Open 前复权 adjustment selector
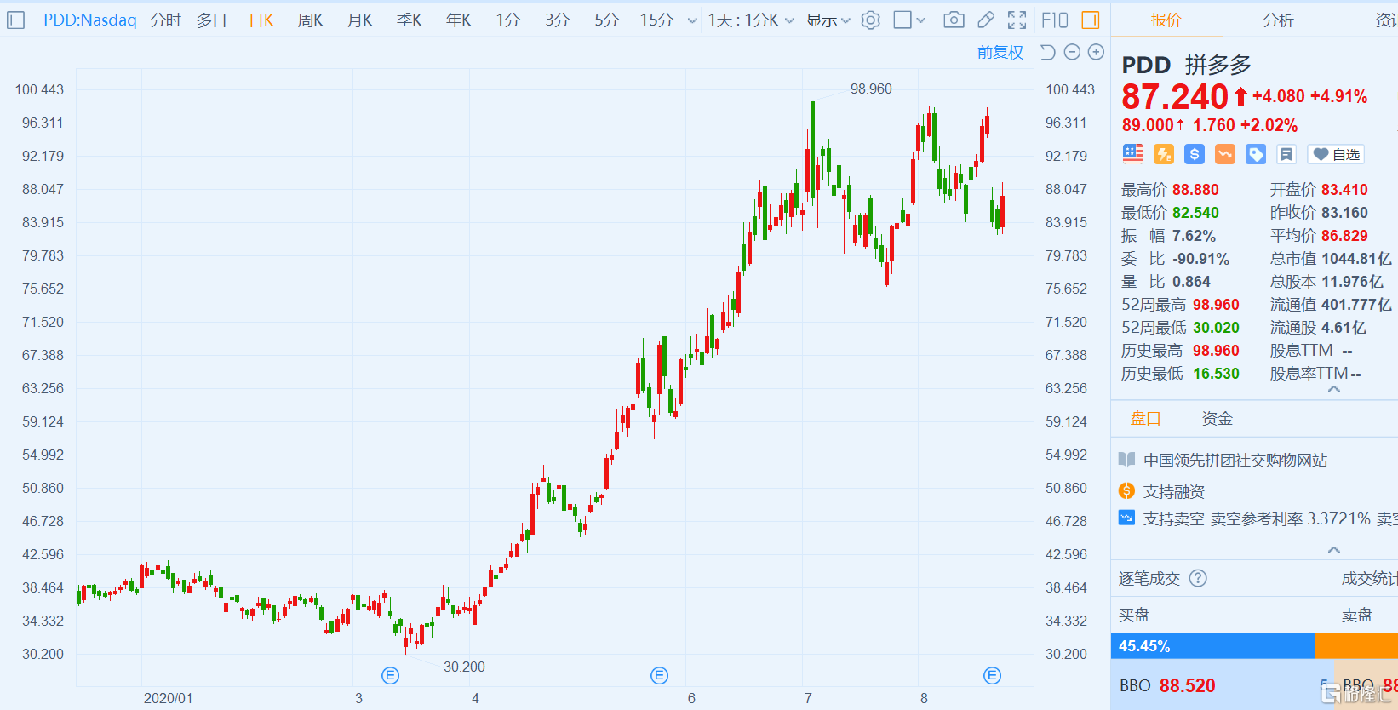This screenshot has height=710, width=1398. point(1000,52)
